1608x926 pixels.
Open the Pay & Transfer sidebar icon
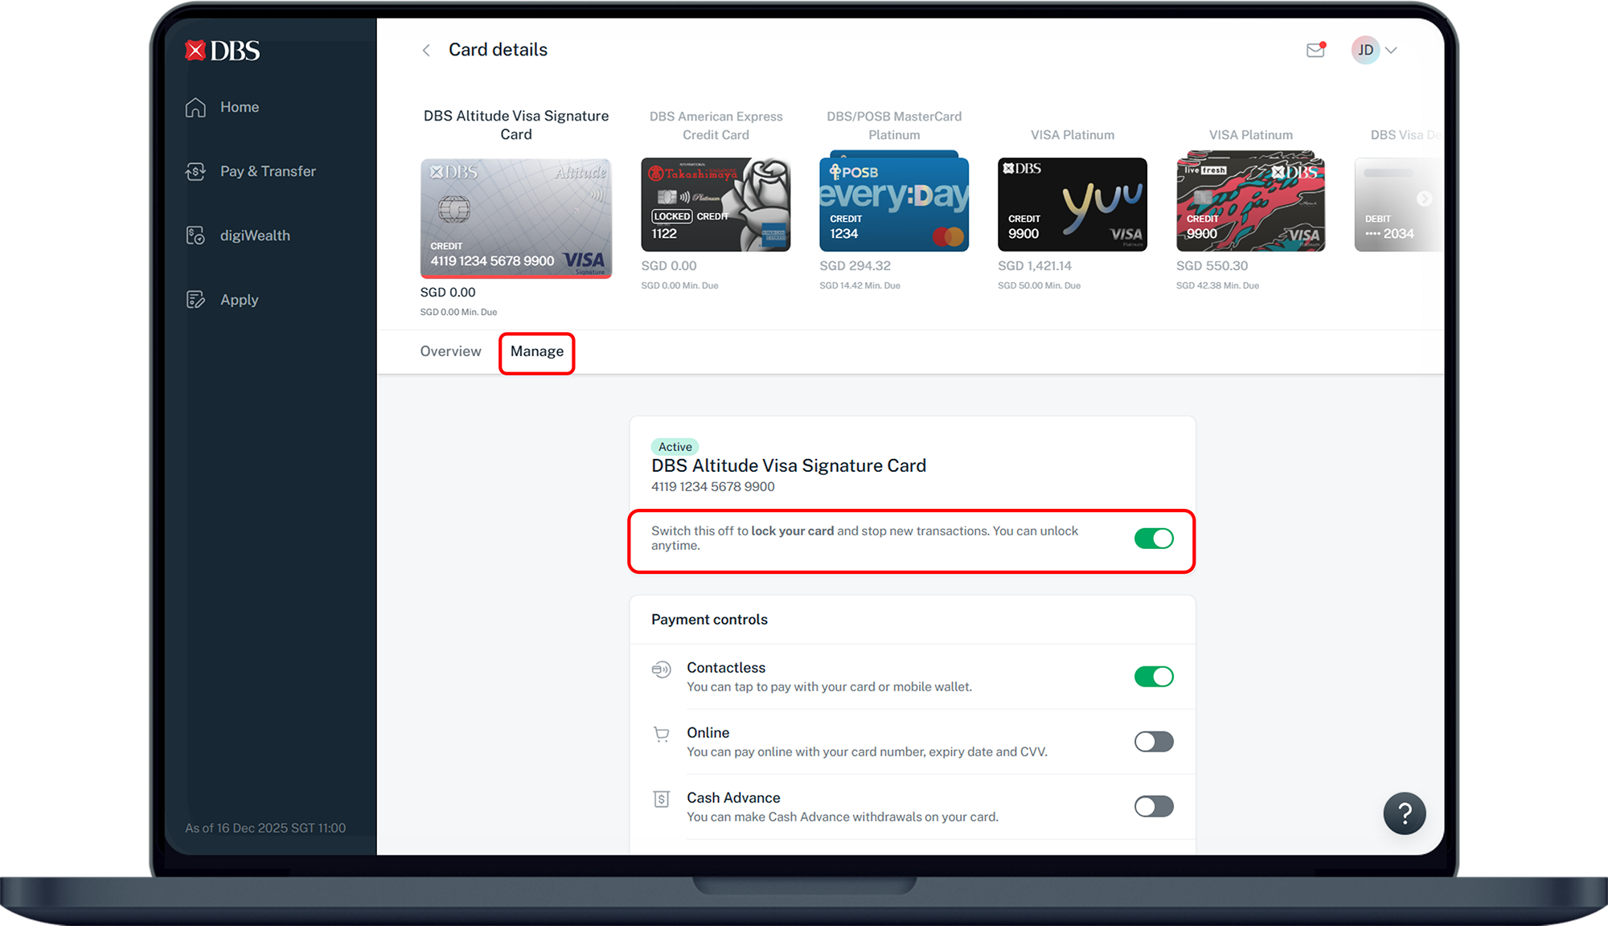(195, 171)
